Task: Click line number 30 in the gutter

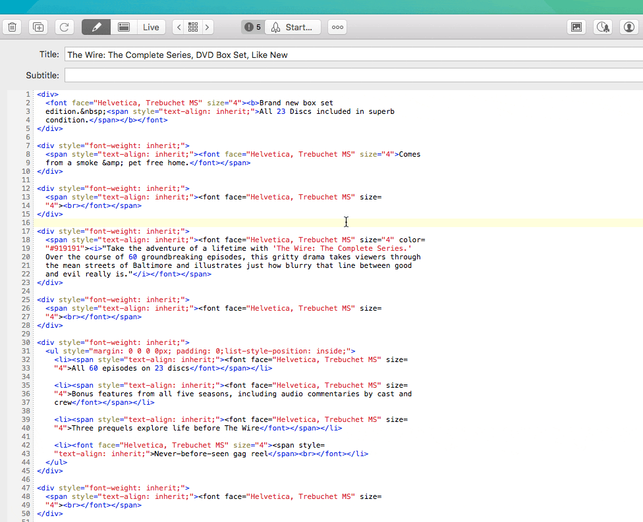Action: (26, 342)
